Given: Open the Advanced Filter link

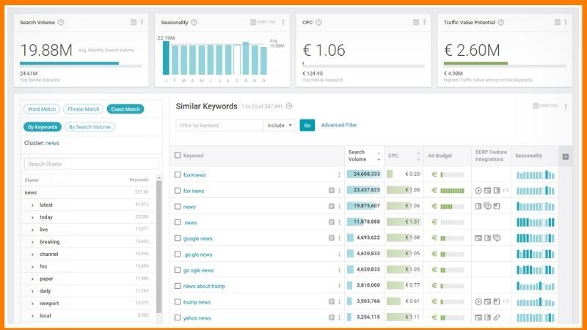Looking at the screenshot, I should (x=339, y=125).
